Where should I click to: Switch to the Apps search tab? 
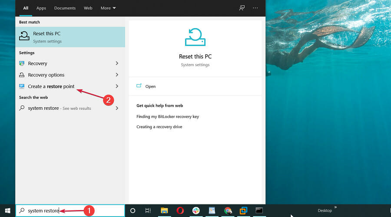(x=41, y=8)
